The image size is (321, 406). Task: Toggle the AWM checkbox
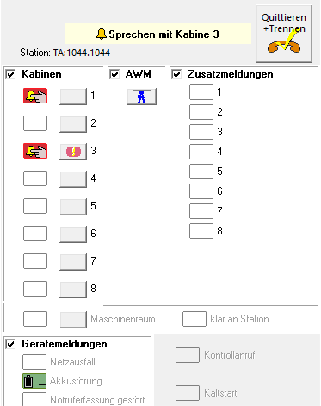(x=114, y=74)
